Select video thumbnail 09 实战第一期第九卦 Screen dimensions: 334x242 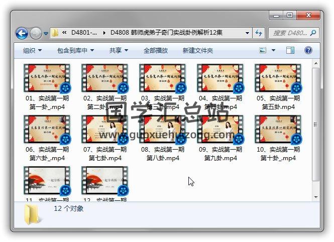click(220, 130)
